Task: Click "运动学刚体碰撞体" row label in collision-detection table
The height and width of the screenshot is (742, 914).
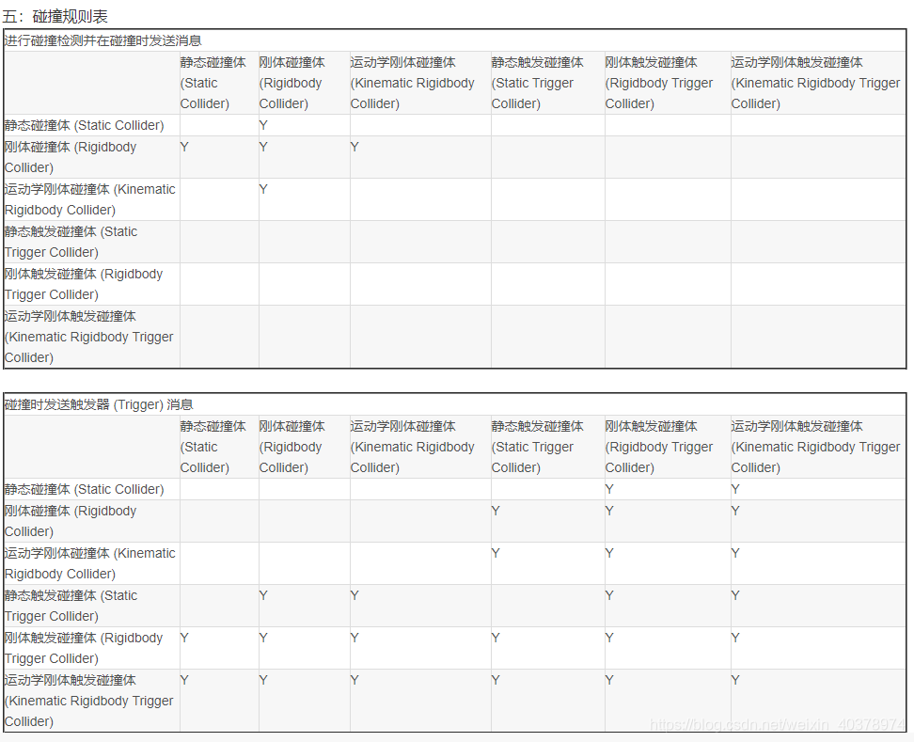Action: 89,199
